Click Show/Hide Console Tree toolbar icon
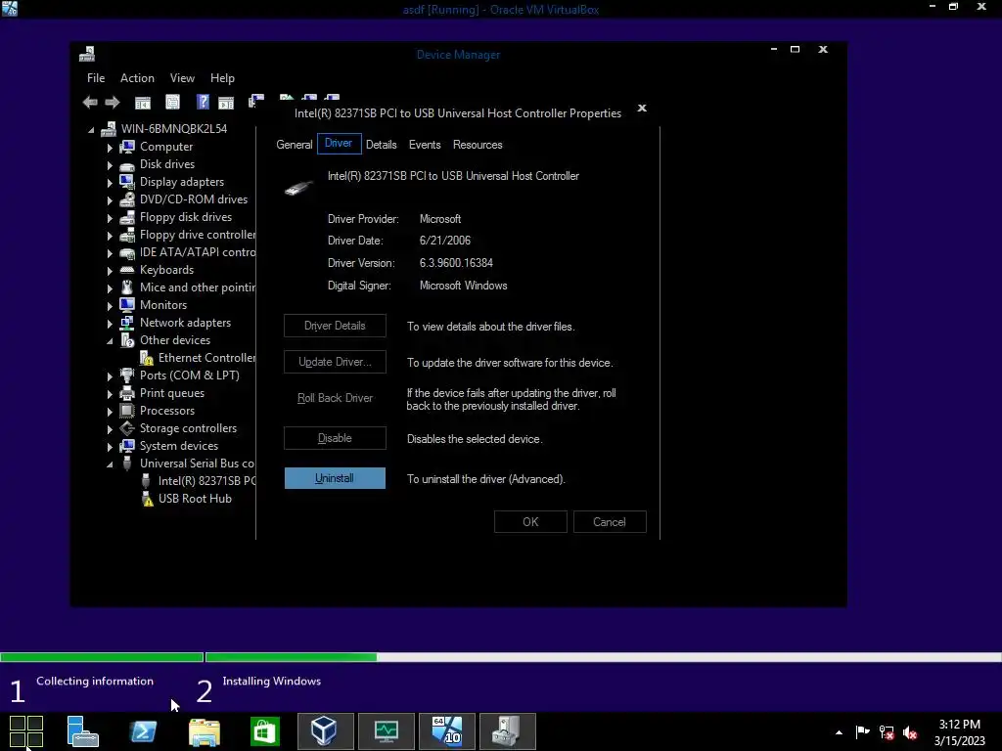 click(143, 102)
